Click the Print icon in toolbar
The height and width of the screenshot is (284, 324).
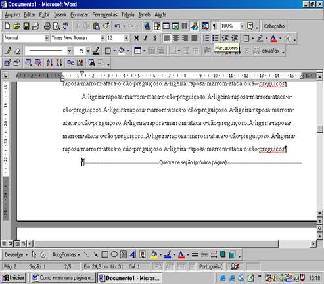click(47, 26)
